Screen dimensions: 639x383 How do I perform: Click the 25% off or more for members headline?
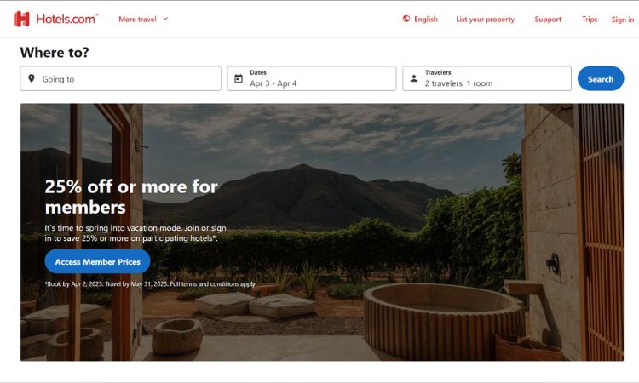tap(131, 197)
